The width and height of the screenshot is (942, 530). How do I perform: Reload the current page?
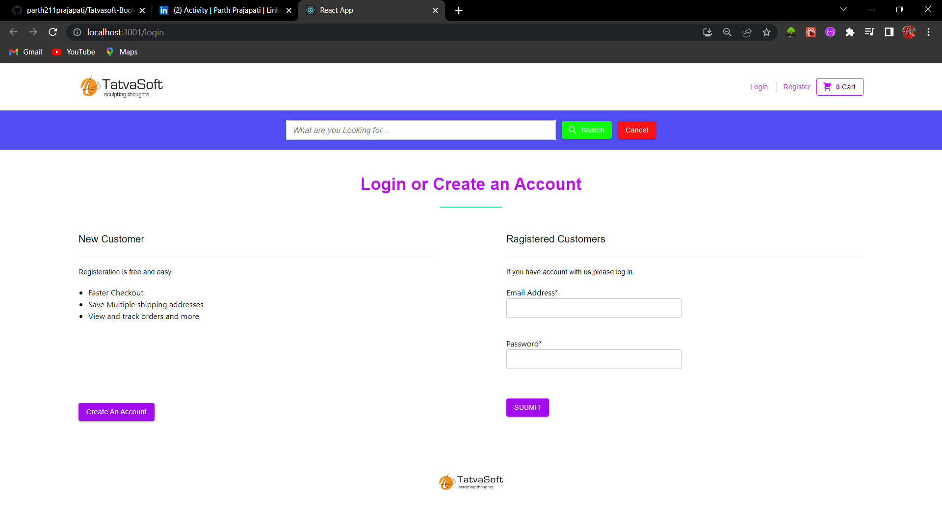pyautogui.click(x=52, y=32)
